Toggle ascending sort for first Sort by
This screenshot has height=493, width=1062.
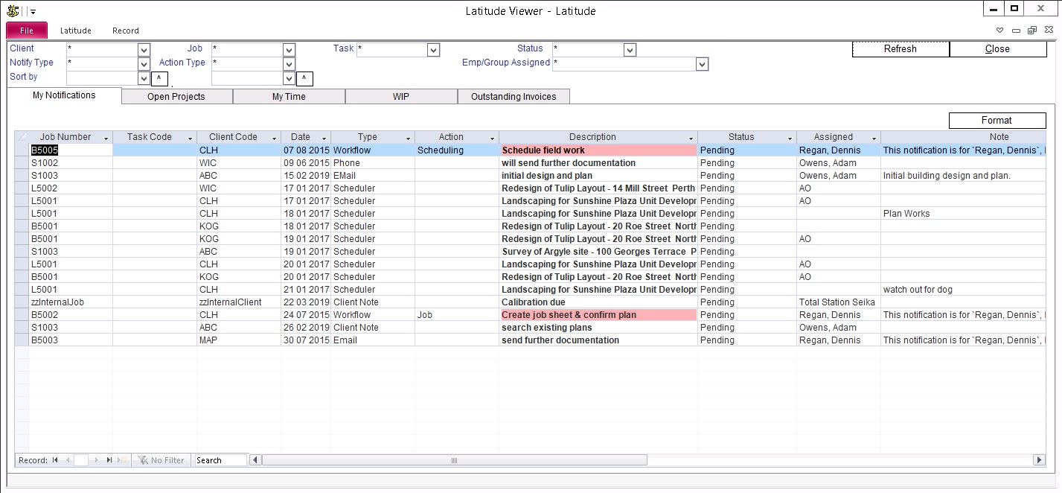pyautogui.click(x=160, y=78)
